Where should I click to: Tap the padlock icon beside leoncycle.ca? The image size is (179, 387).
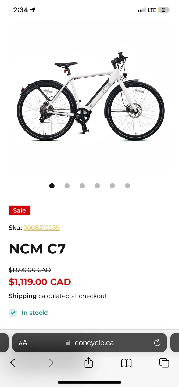pyautogui.click(x=68, y=343)
